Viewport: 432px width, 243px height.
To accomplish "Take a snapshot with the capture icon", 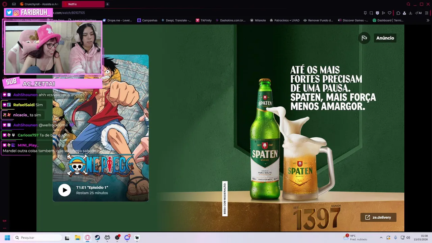I will [x=371, y=13].
